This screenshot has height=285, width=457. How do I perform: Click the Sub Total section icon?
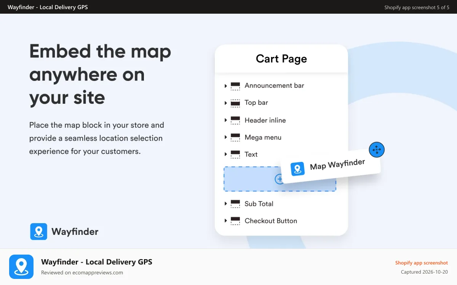pyautogui.click(x=235, y=204)
